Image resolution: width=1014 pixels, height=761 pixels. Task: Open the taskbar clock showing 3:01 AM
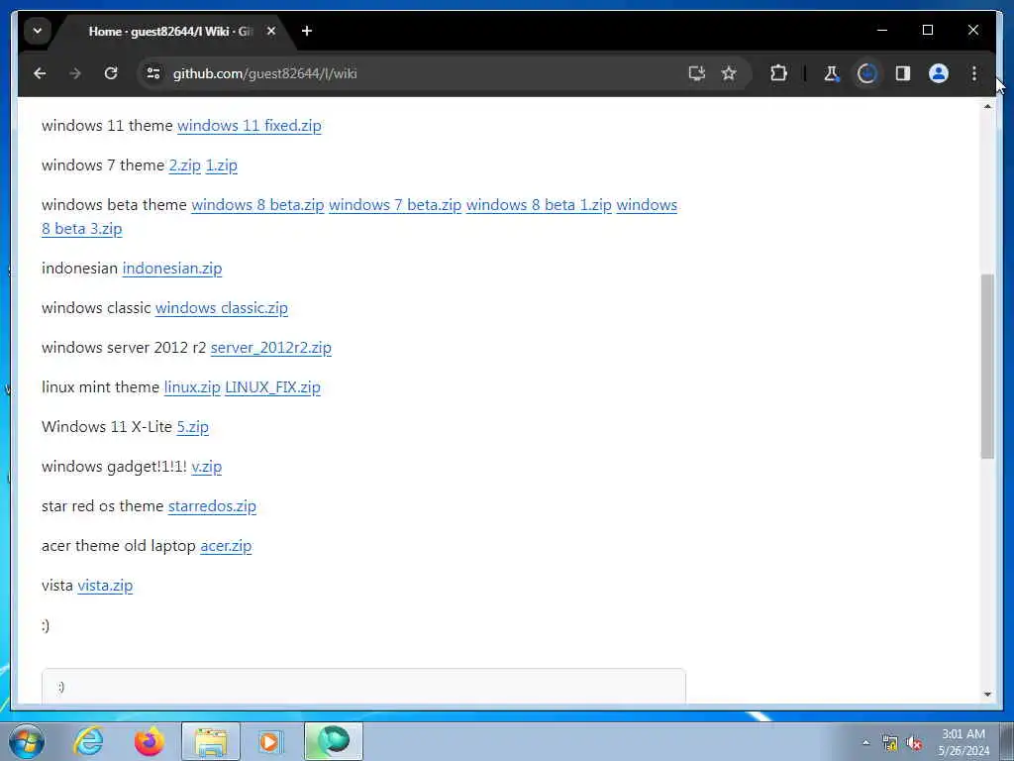click(x=963, y=742)
